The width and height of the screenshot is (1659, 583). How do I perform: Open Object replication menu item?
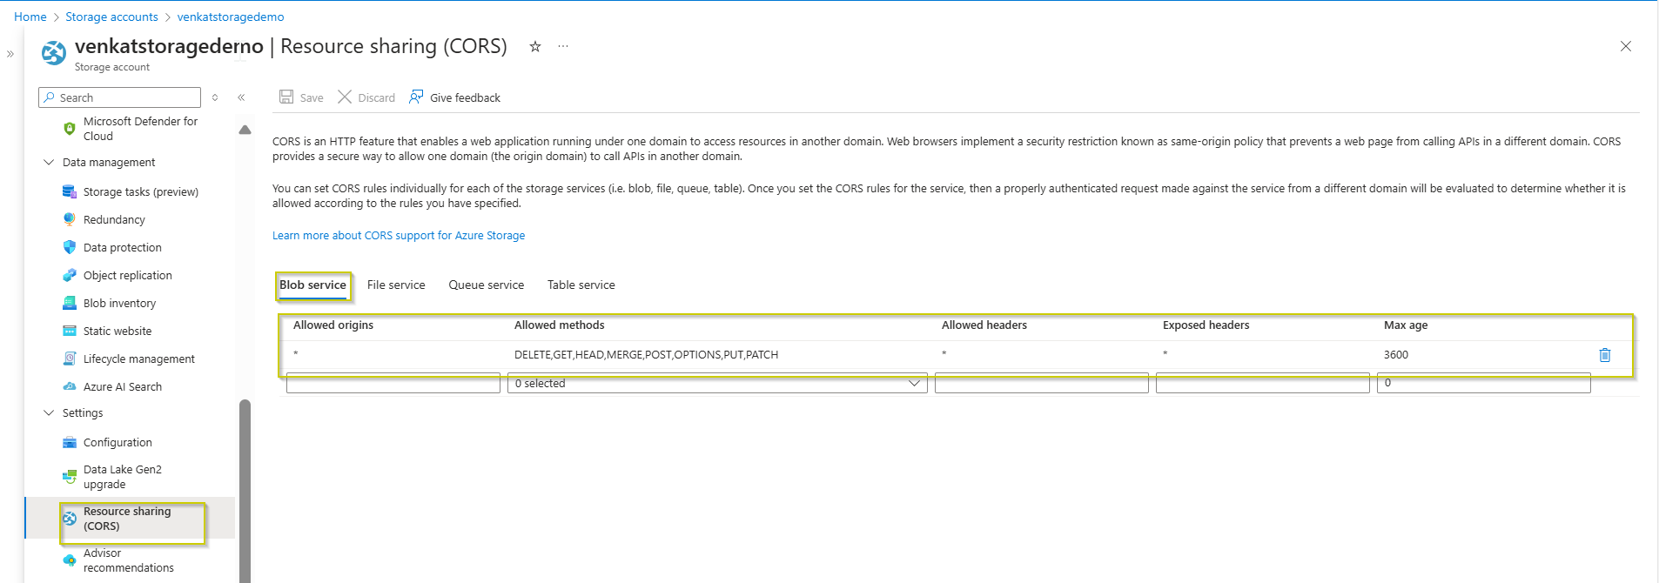(x=128, y=275)
